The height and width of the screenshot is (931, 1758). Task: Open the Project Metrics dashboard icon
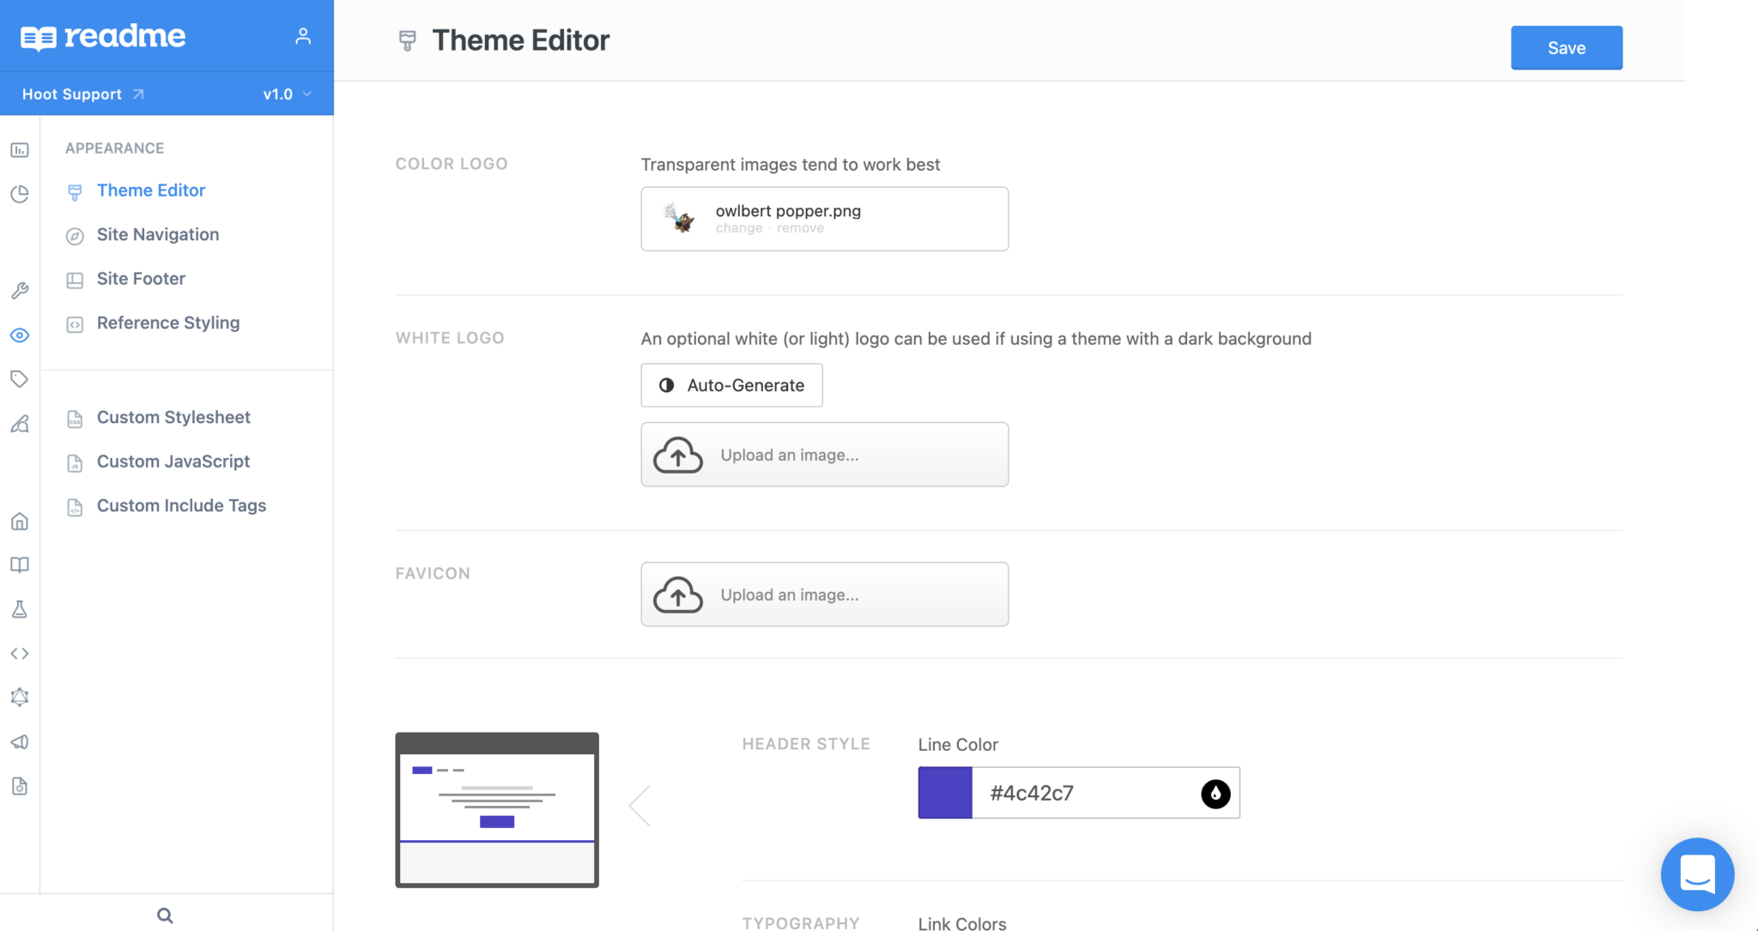(20, 149)
